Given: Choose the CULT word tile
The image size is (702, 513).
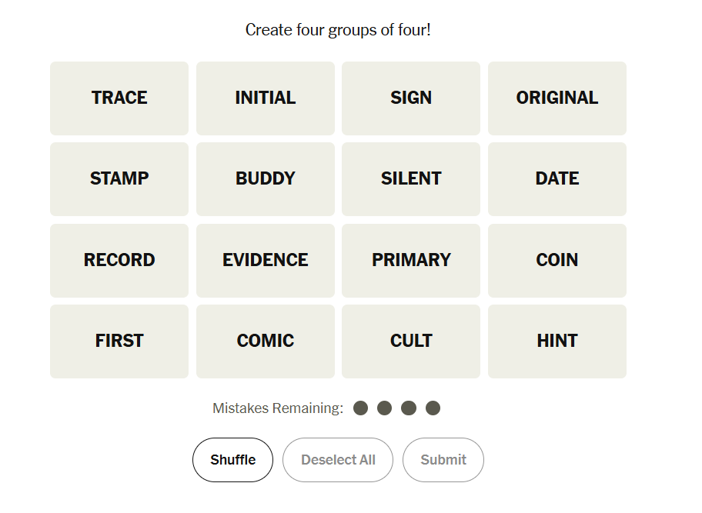Looking at the screenshot, I should (x=411, y=341).
